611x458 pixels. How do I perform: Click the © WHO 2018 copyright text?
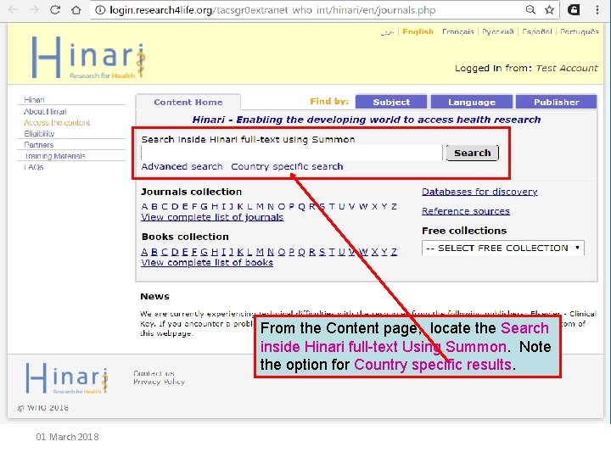pyautogui.click(x=43, y=408)
